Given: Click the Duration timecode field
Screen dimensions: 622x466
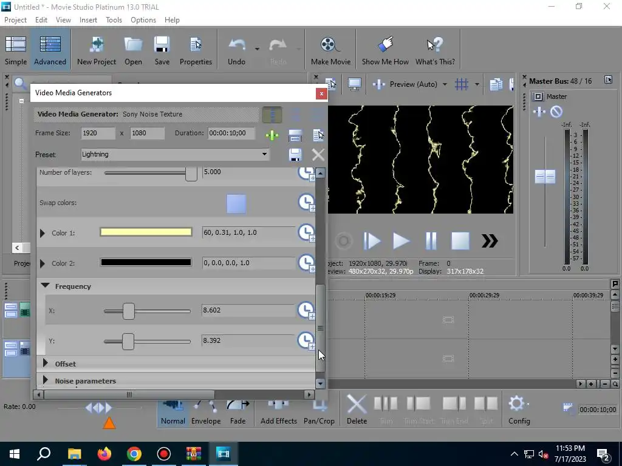Looking at the screenshot, I should 232,133.
